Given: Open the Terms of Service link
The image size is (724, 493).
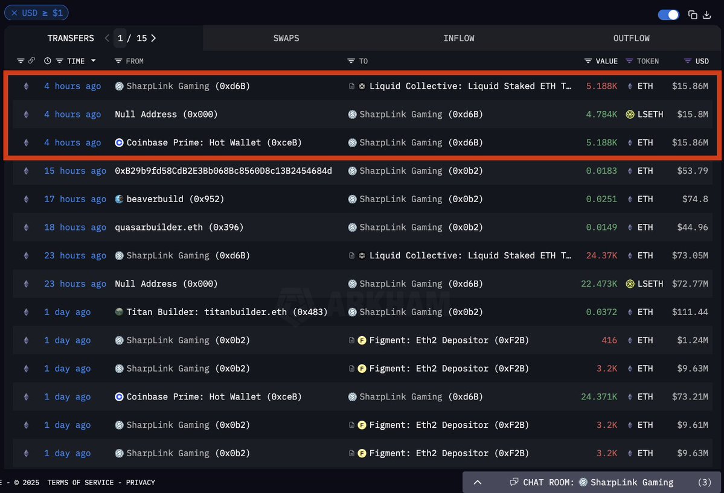Looking at the screenshot, I should pyautogui.click(x=80, y=482).
